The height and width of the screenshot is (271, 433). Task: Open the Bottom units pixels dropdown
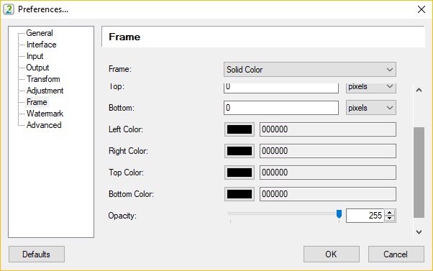pos(371,108)
